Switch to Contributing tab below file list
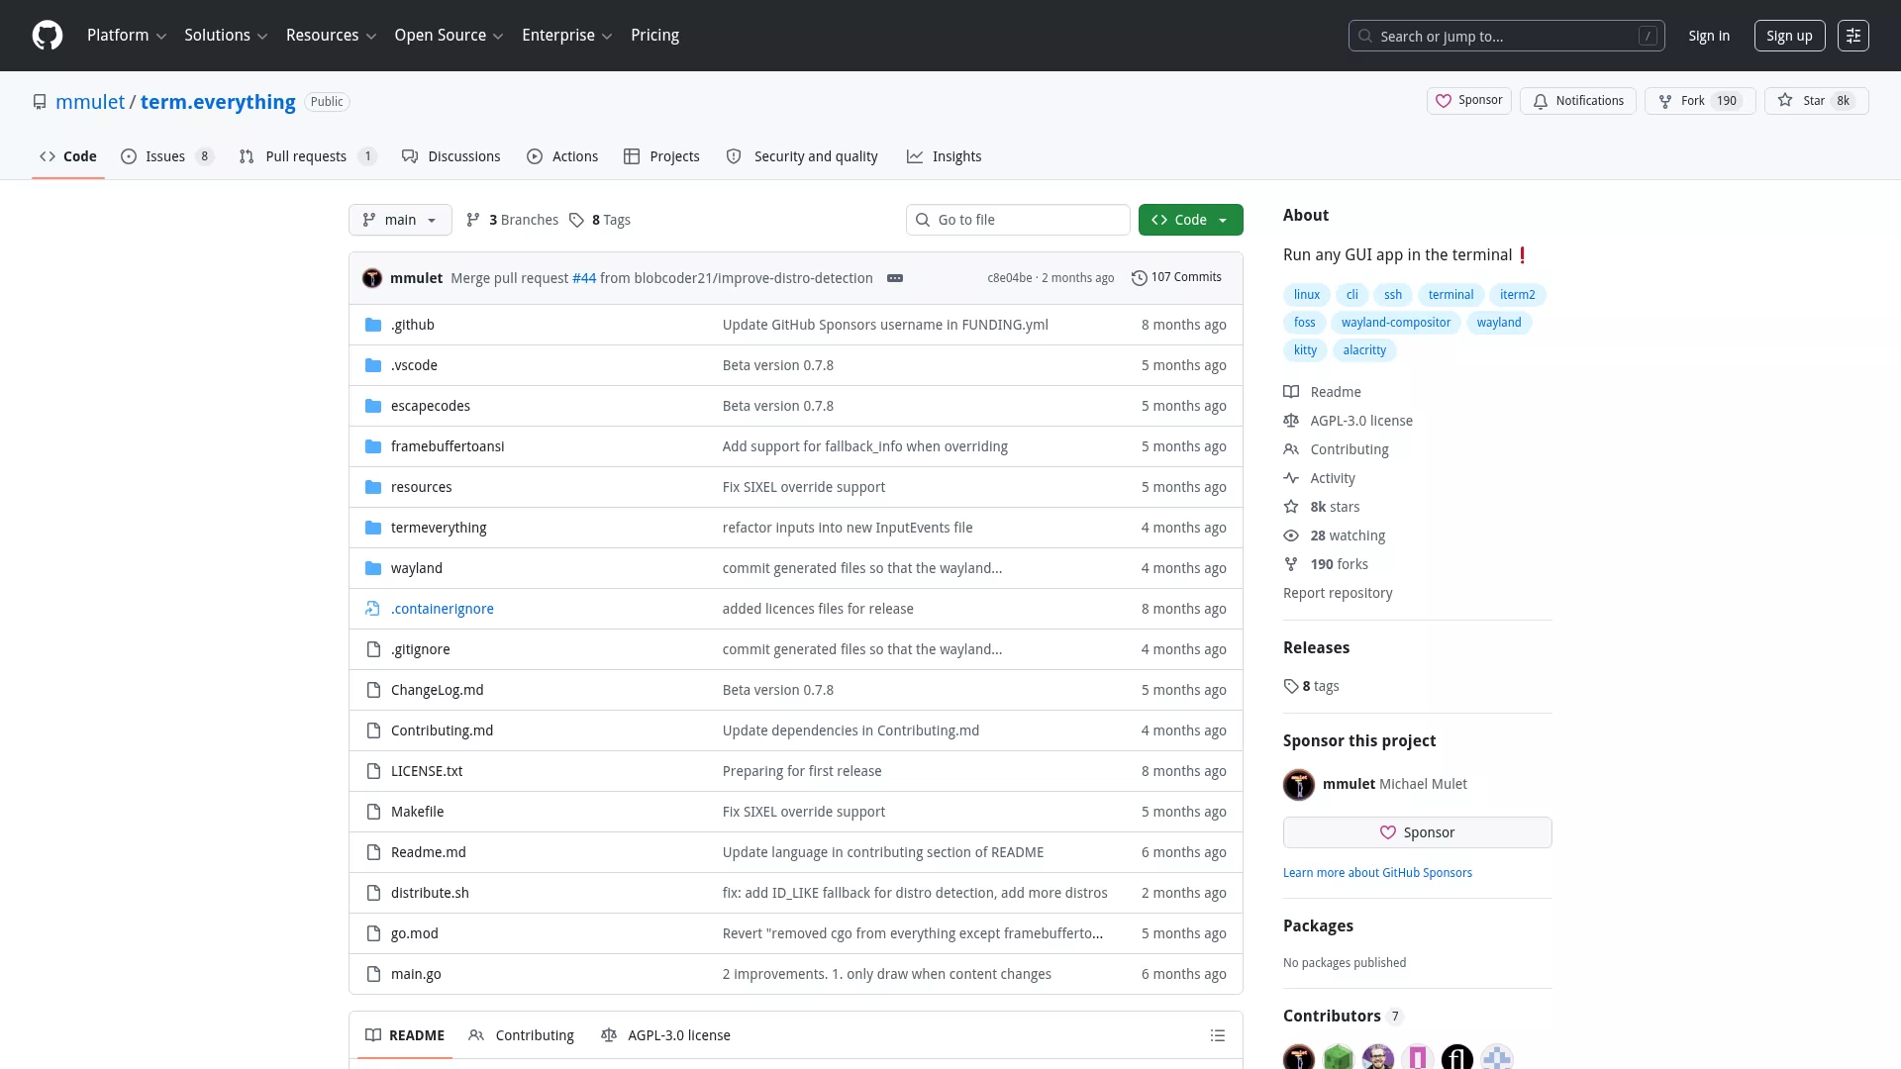The image size is (1901, 1069). click(x=521, y=1035)
